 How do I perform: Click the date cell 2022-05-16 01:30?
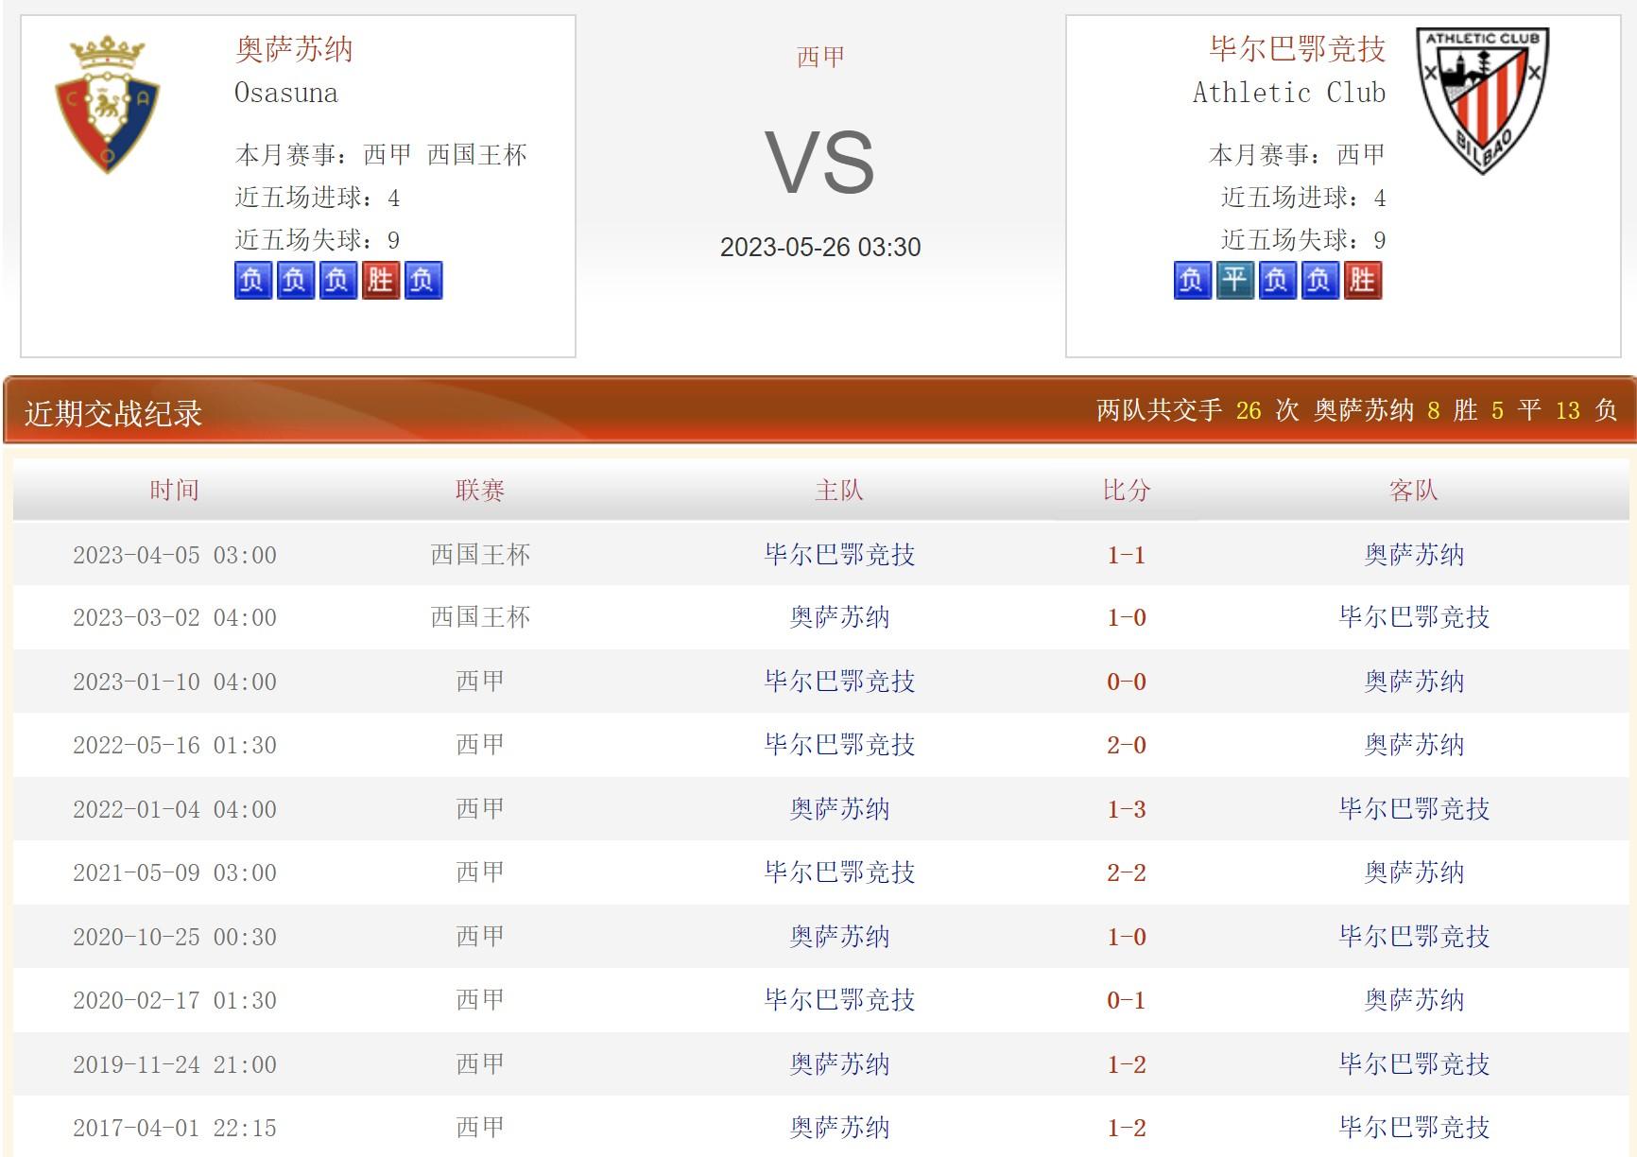point(175,746)
